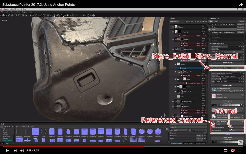Open the Mode menu
The width and height of the screenshot is (246, 154).
(x=12, y=12)
